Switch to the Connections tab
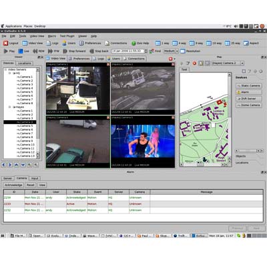 click(134, 59)
